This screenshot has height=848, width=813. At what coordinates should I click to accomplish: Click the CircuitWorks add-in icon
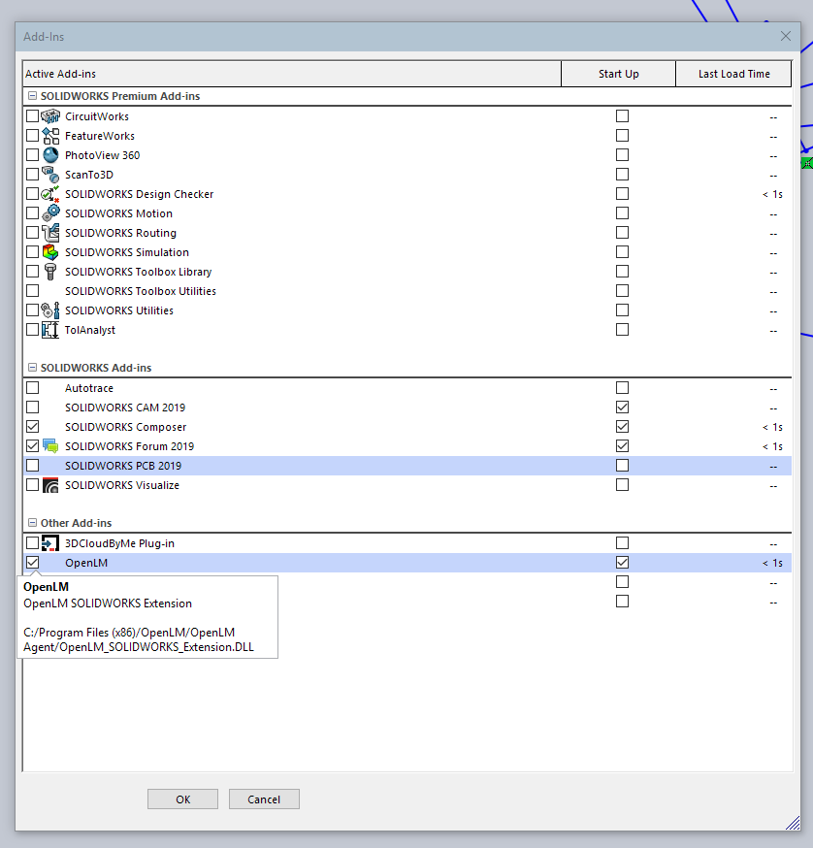[49, 115]
